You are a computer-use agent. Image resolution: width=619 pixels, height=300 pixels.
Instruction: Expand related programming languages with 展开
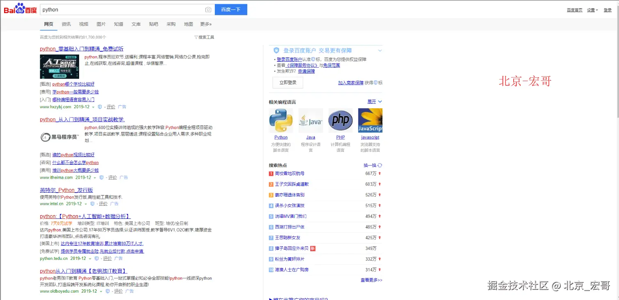(x=375, y=102)
